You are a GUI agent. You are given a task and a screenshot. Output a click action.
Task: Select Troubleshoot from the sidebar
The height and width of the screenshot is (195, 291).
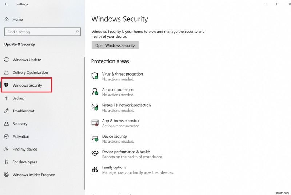pos(23,111)
